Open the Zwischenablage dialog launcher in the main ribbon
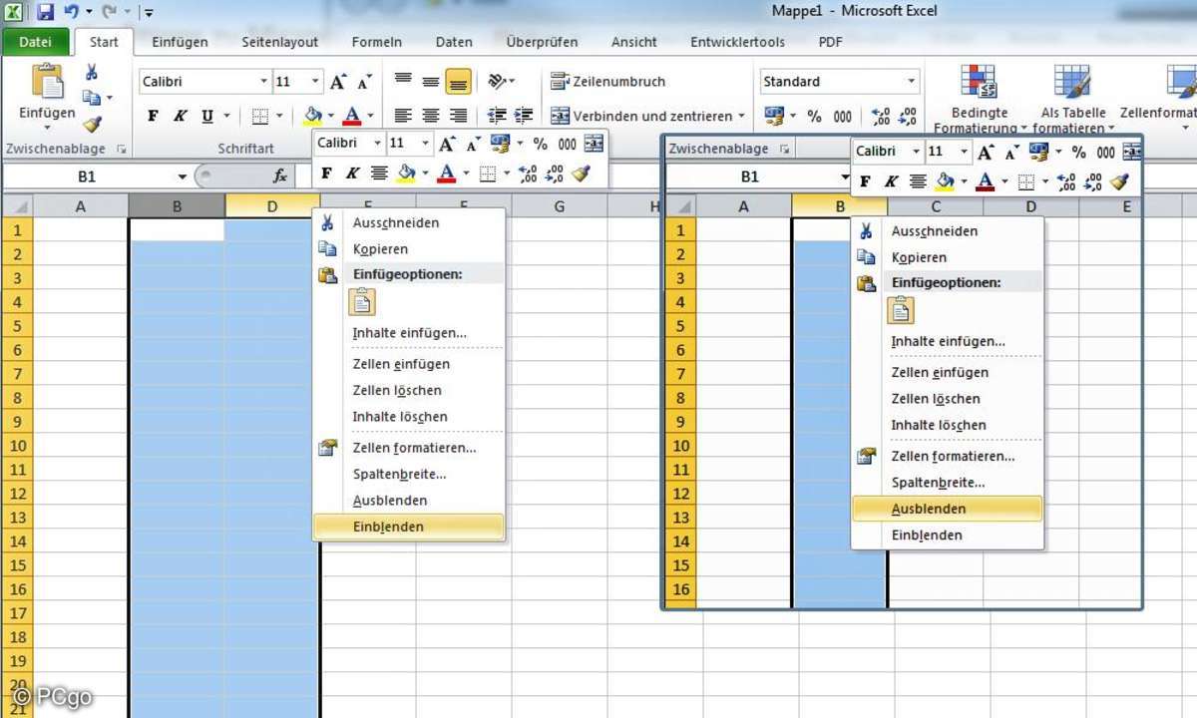Image resolution: width=1197 pixels, height=718 pixels. click(122, 149)
